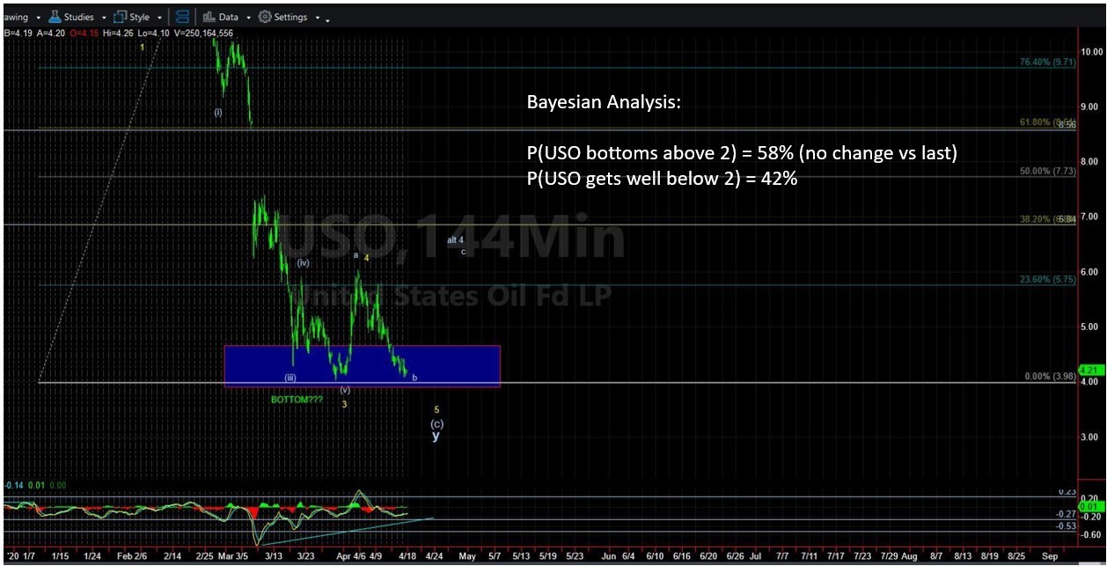This screenshot has width=1107, height=566.
Task: Select the '(v)' wave label
Action: tap(345, 390)
